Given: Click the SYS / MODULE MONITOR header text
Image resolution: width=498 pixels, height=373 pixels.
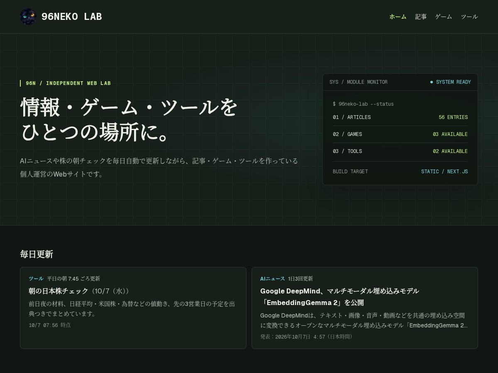Looking at the screenshot, I should click(x=359, y=82).
